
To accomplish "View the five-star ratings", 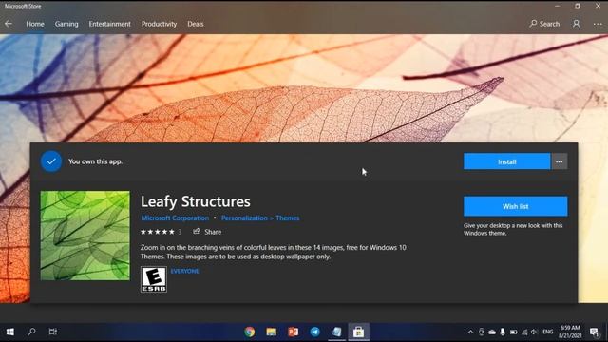I will 158,232.
